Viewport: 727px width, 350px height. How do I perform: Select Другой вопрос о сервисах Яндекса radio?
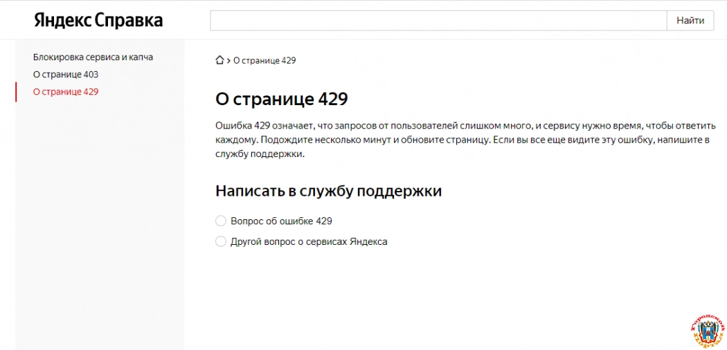pos(221,241)
